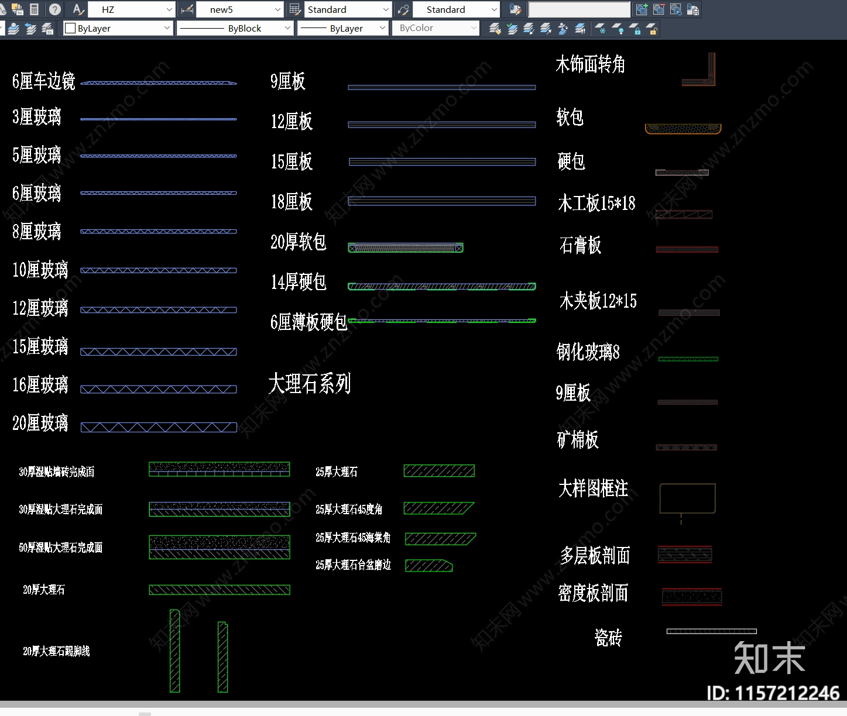Open the HZ text style dropdown
The height and width of the screenshot is (716, 847).
point(131,9)
